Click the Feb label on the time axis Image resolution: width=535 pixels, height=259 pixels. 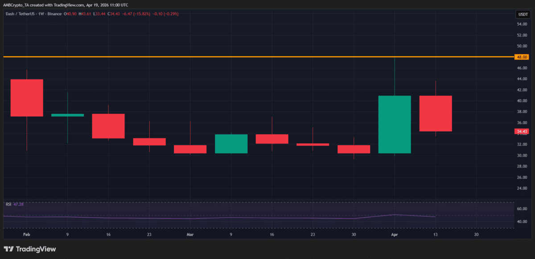point(26,234)
